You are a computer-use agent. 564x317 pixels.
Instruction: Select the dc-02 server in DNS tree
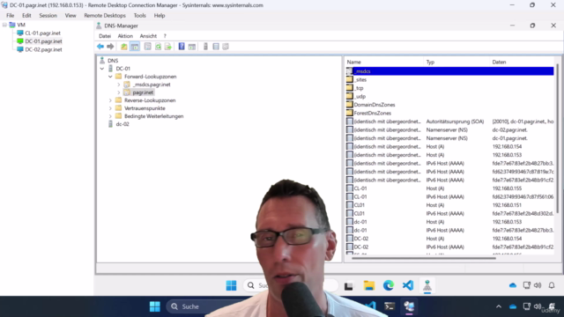122,124
